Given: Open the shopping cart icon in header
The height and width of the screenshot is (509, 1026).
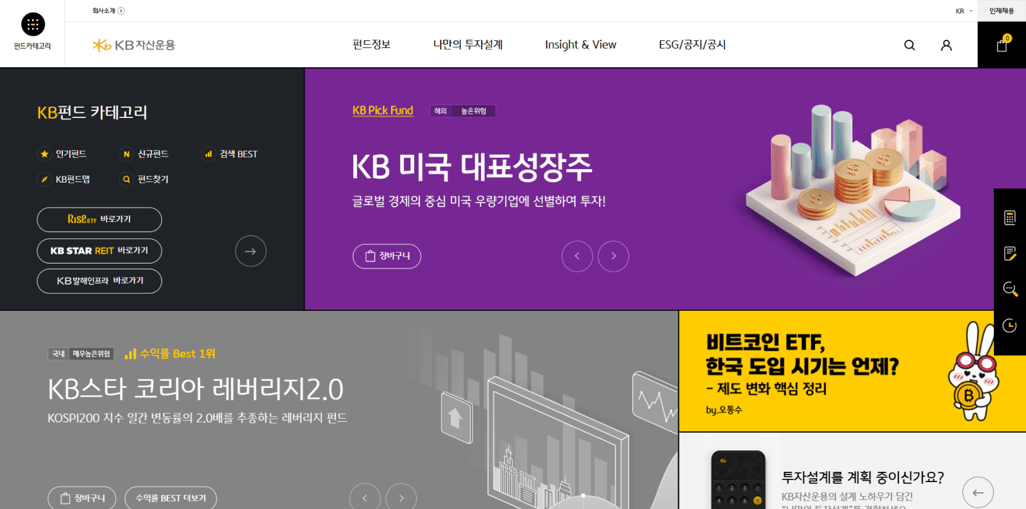Looking at the screenshot, I should pyautogui.click(x=1002, y=45).
